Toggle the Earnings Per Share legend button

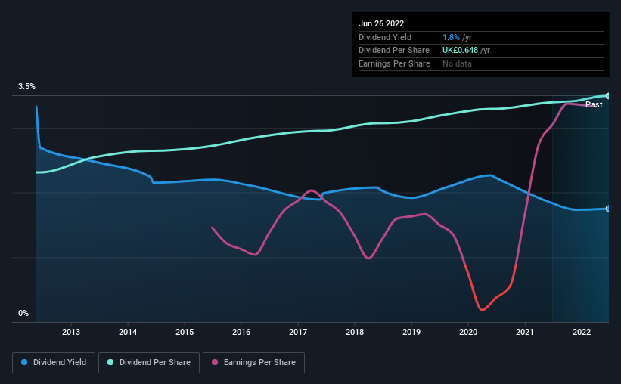pyautogui.click(x=253, y=362)
